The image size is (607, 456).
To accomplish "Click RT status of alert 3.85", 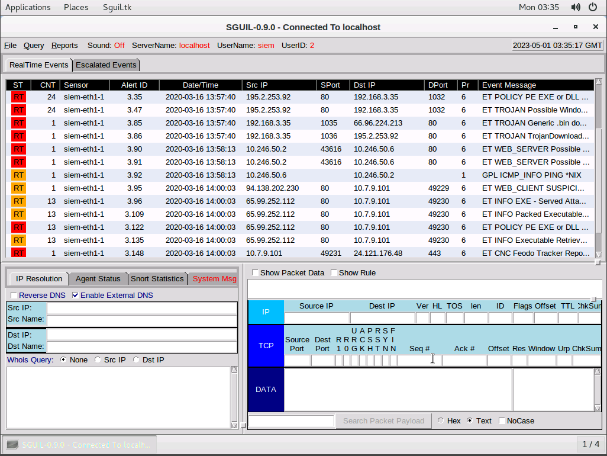I will [18, 123].
